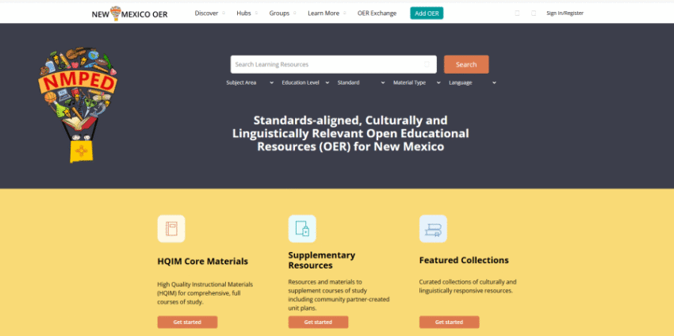Image resolution: width=674 pixels, height=336 pixels.
Task: Click the HQIM Core Materials book icon
Action: pos(171,229)
